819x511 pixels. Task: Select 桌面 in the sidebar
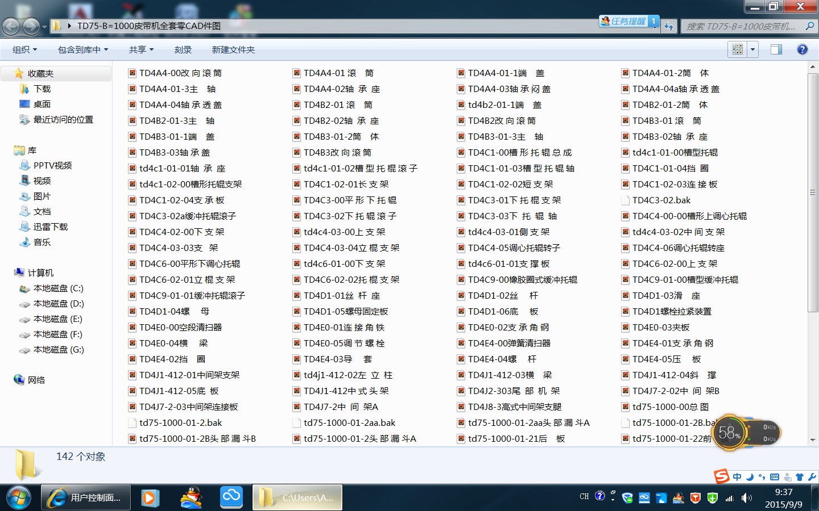pyautogui.click(x=42, y=104)
